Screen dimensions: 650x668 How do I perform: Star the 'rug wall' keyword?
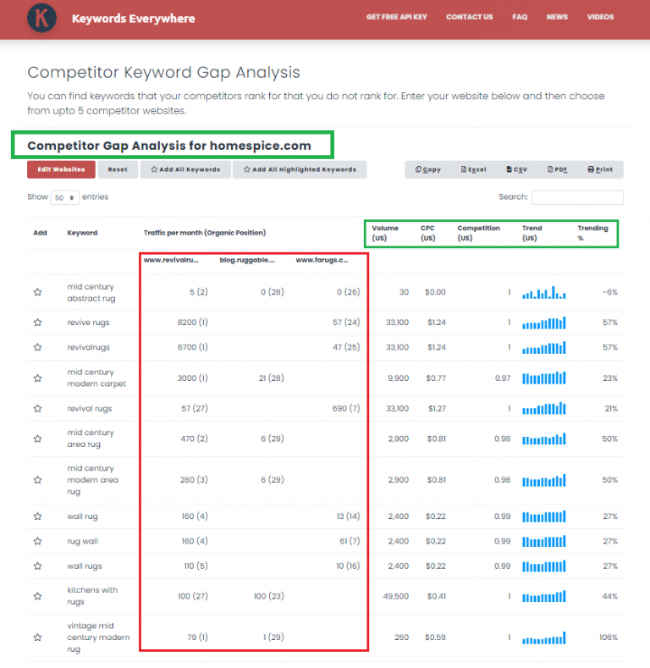point(38,541)
